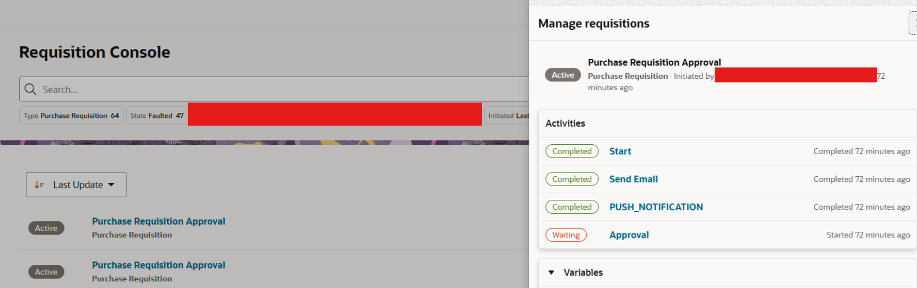Open the Start activity link
This screenshot has height=288, width=917.
point(620,151)
